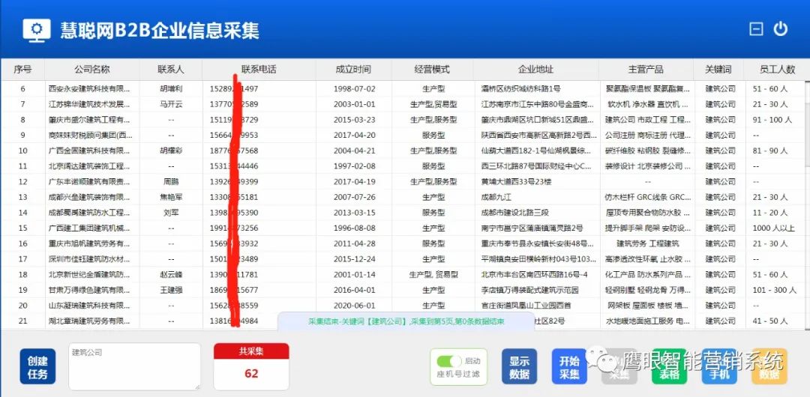Click address 成都九江
This screenshot has height=397, width=810.
point(496,197)
